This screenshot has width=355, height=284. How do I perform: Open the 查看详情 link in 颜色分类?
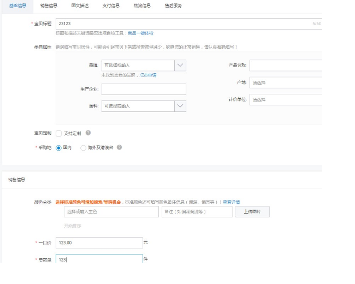coord(231,202)
